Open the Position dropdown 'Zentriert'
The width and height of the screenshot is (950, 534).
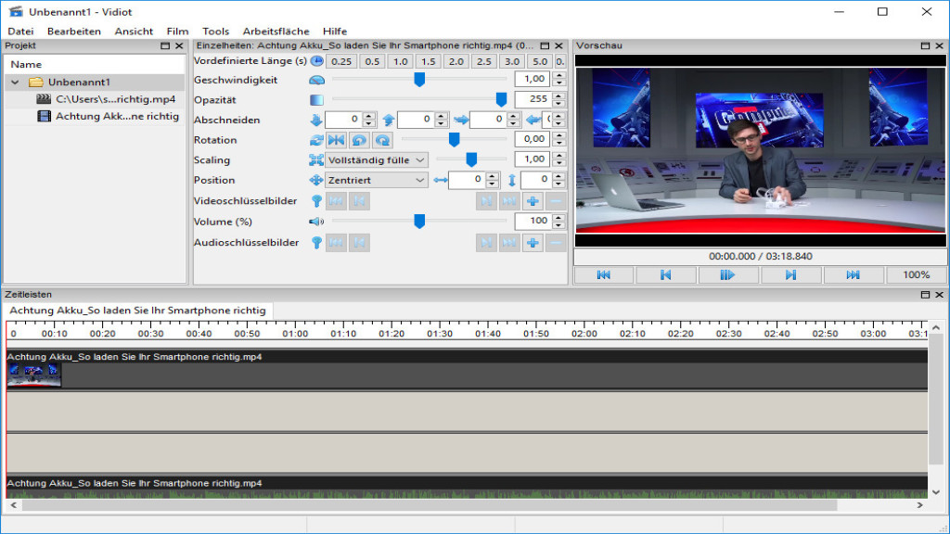pos(376,180)
